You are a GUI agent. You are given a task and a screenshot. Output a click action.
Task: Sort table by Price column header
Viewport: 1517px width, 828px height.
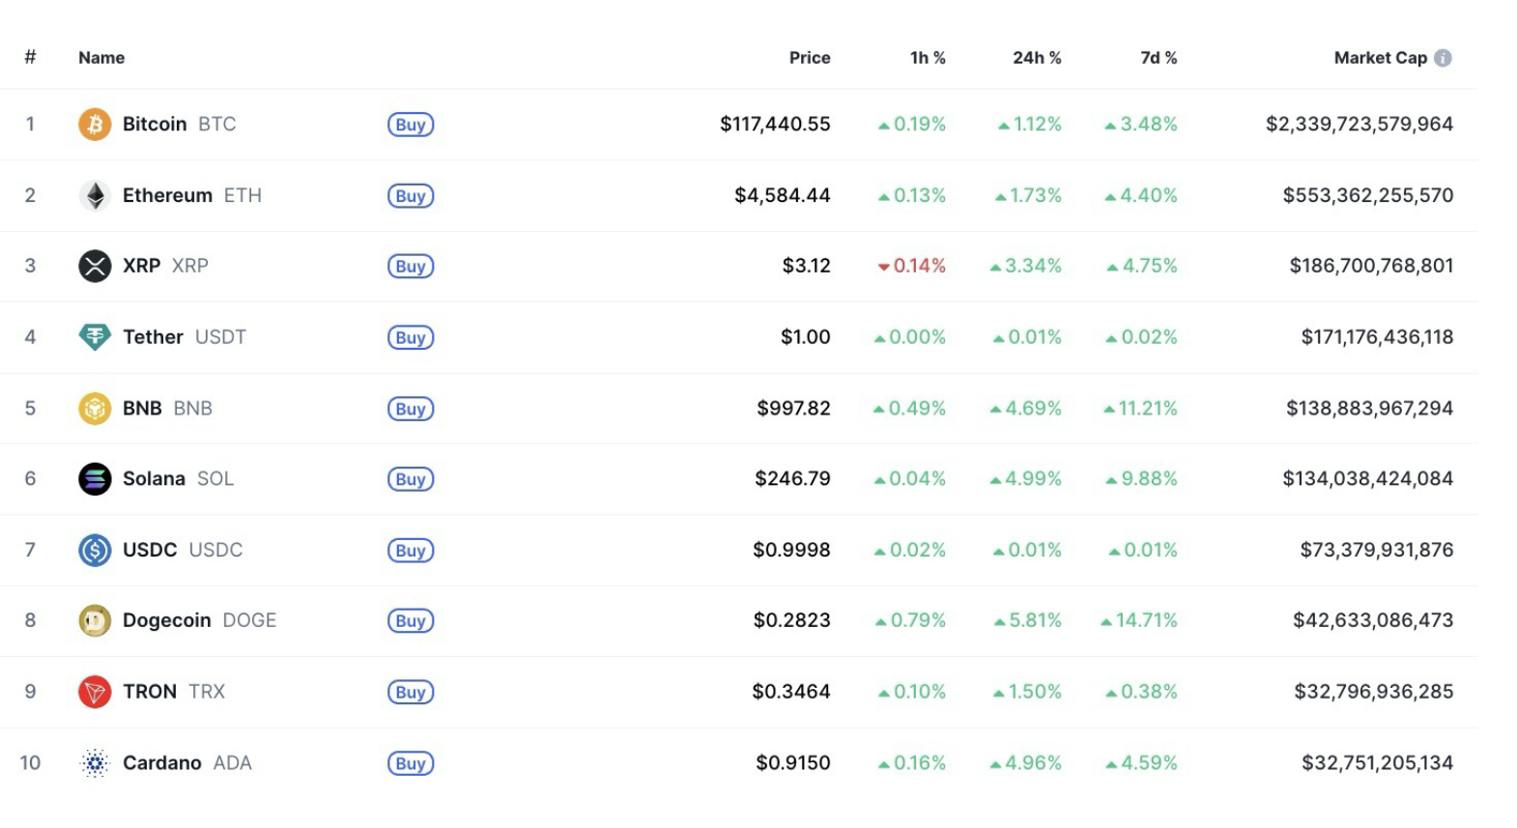(809, 58)
